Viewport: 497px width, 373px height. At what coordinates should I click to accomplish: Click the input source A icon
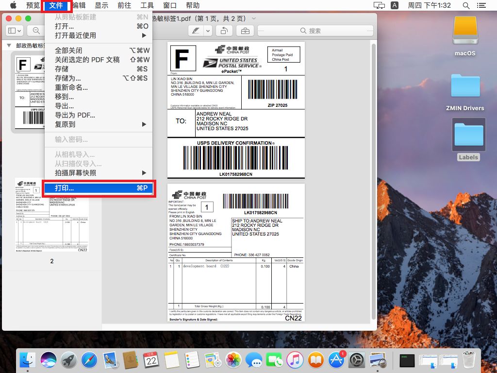[395, 5]
